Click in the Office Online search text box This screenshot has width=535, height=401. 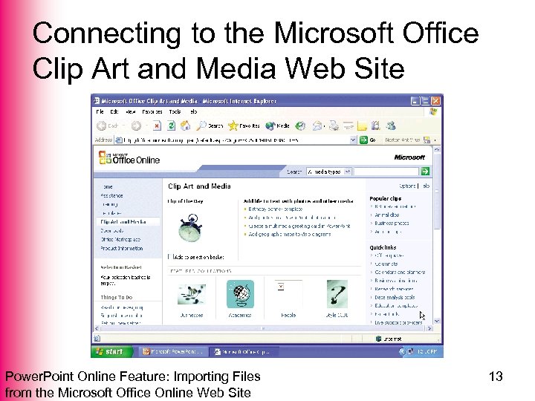point(386,172)
